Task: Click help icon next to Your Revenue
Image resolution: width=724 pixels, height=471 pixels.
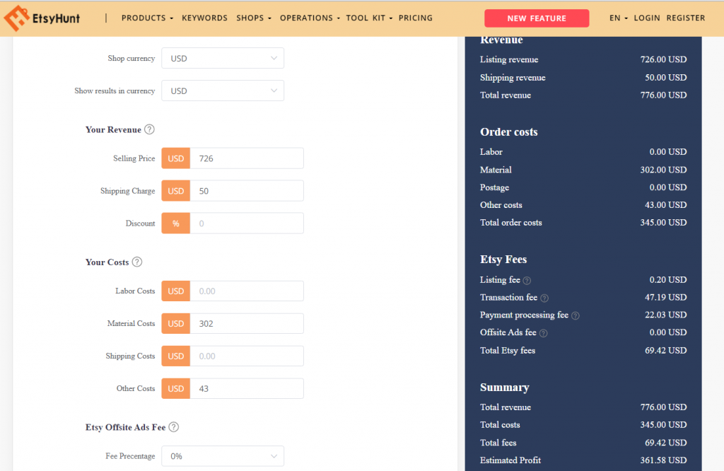Action: [x=149, y=129]
